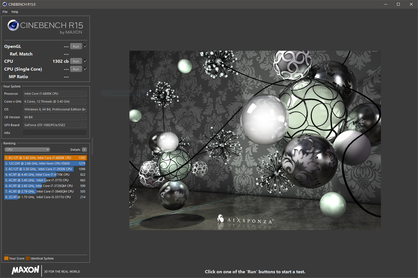Click the GFX Board field
The image size is (418, 278).
pos(55,125)
